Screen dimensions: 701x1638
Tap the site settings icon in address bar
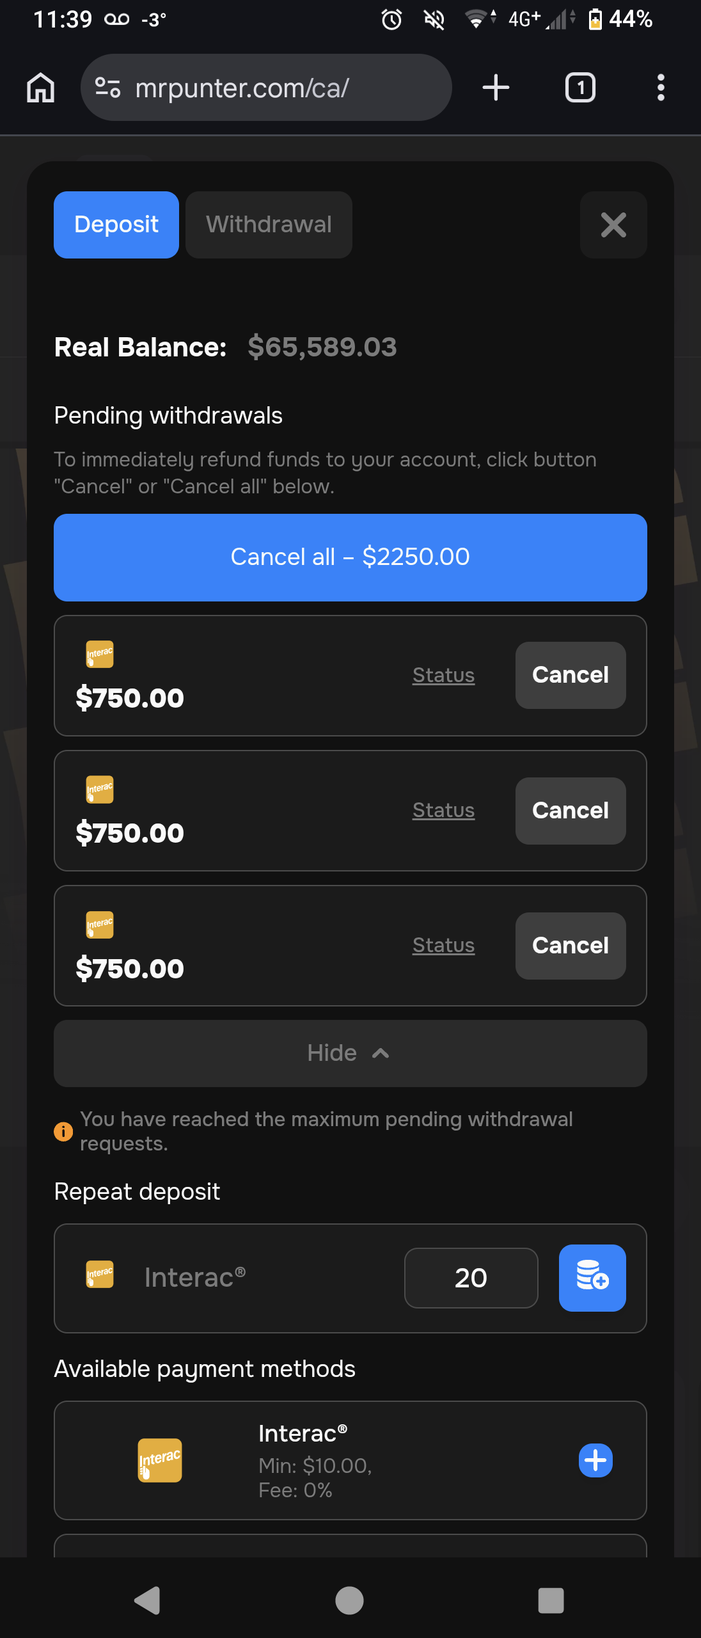click(x=107, y=88)
